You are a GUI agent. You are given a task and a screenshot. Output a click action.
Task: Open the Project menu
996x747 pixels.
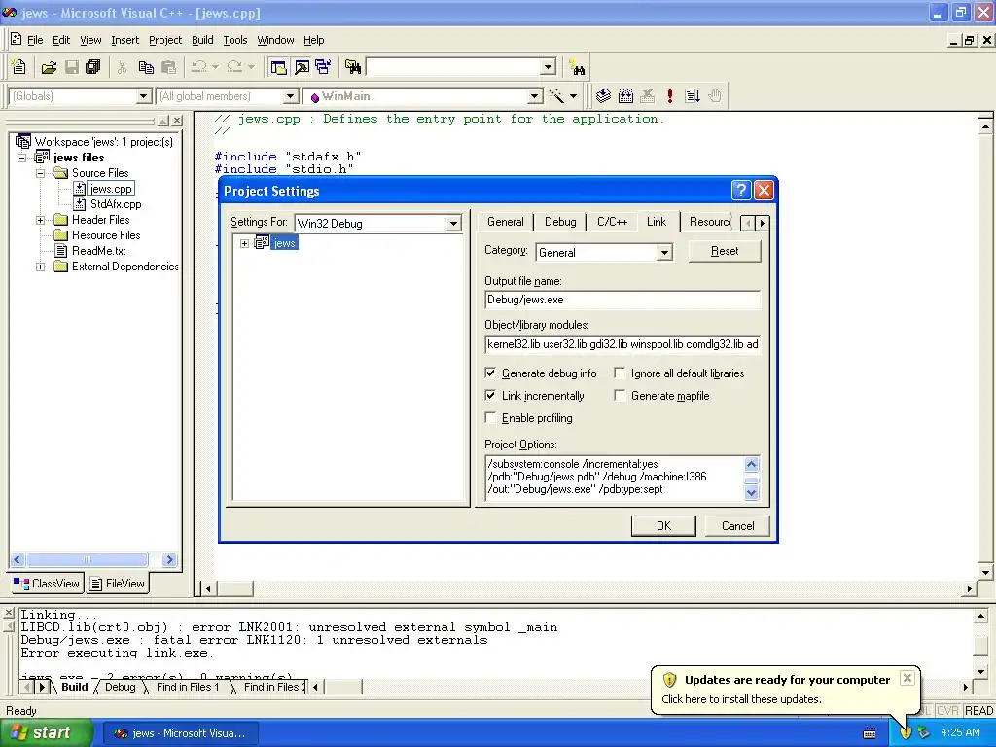[x=165, y=40]
